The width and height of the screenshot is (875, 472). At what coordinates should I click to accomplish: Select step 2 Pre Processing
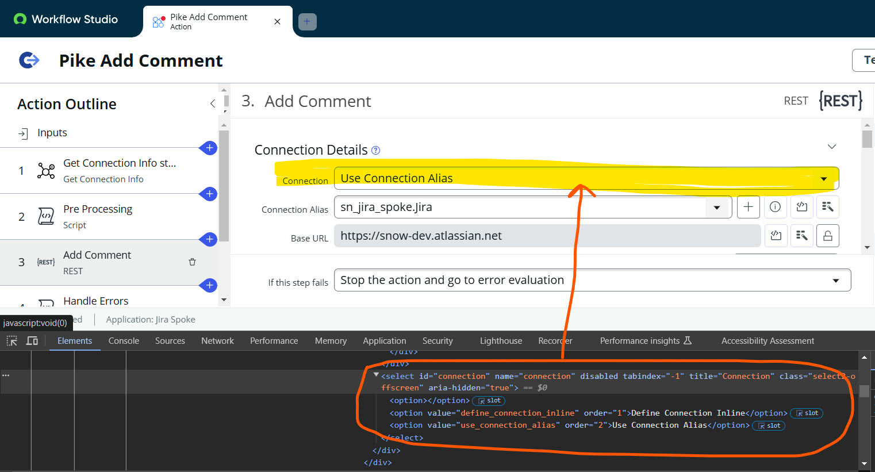coord(108,217)
